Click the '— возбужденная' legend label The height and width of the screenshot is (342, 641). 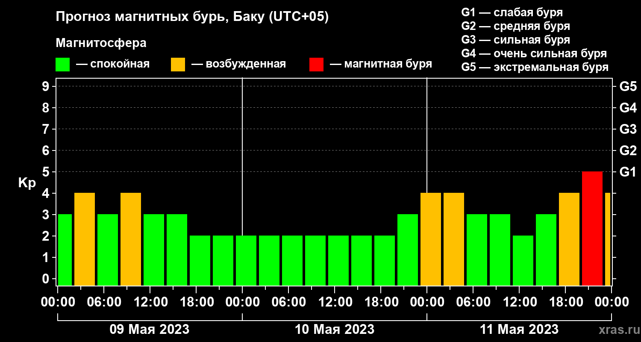tap(238, 64)
